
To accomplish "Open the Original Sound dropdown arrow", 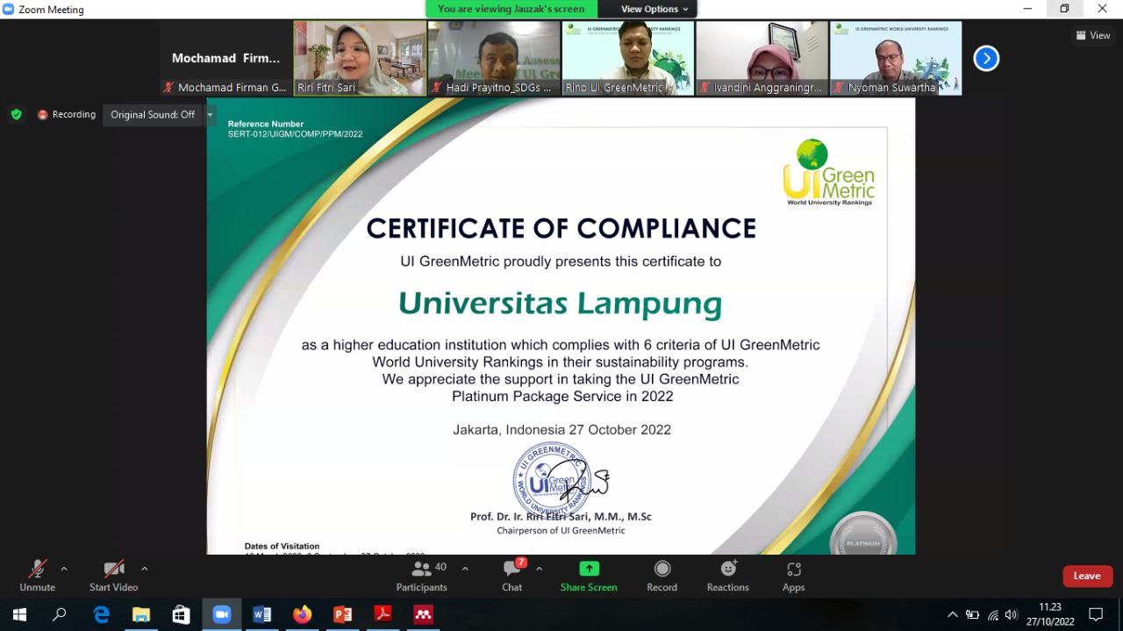I will pos(210,115).
